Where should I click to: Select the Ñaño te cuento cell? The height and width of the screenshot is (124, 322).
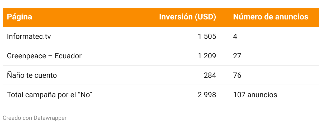pyautogui.click(x=32, y=75)
